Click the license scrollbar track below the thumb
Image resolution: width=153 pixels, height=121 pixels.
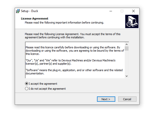[x=127, y=62]
